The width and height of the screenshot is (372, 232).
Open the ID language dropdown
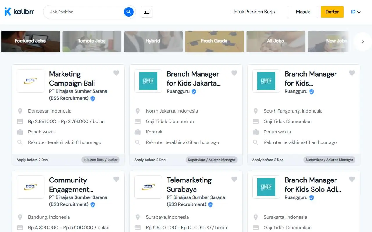pyautogui.click(x=356, y=12)
